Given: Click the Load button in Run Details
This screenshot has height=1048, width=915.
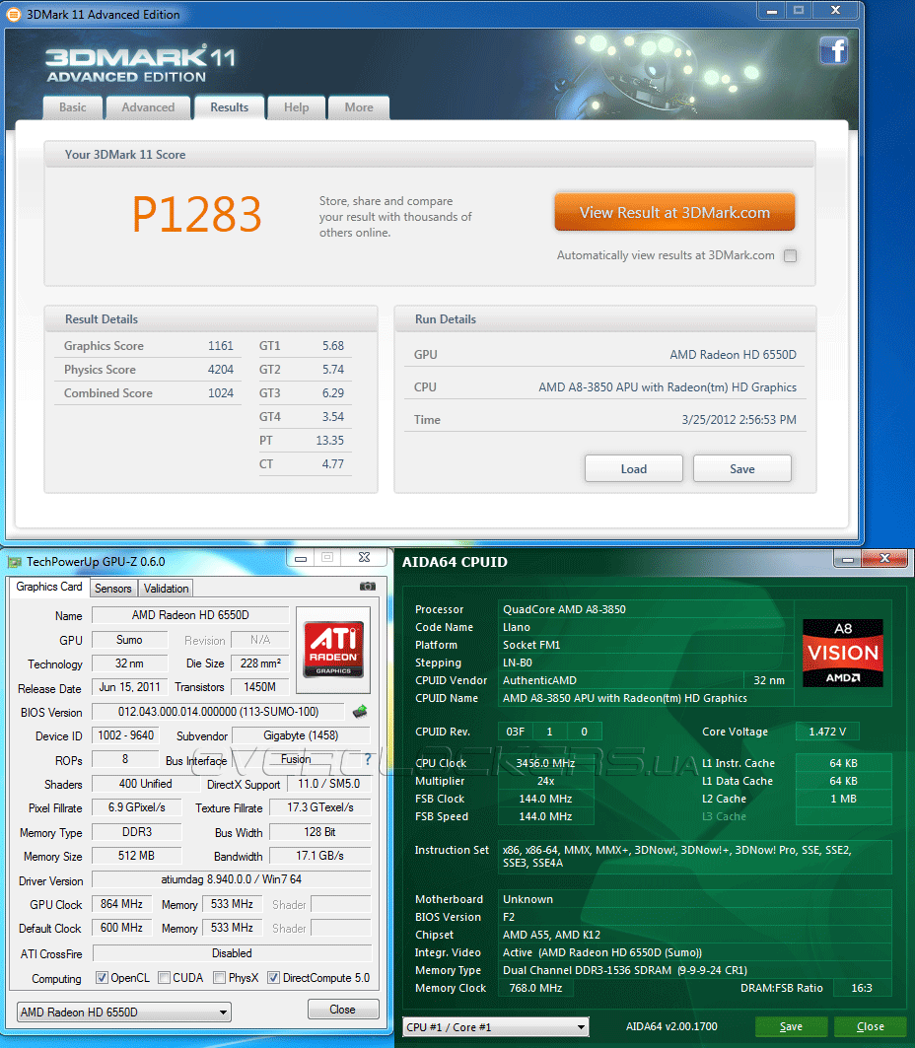Looking at the screenshot, I should [x=634, y=469].
